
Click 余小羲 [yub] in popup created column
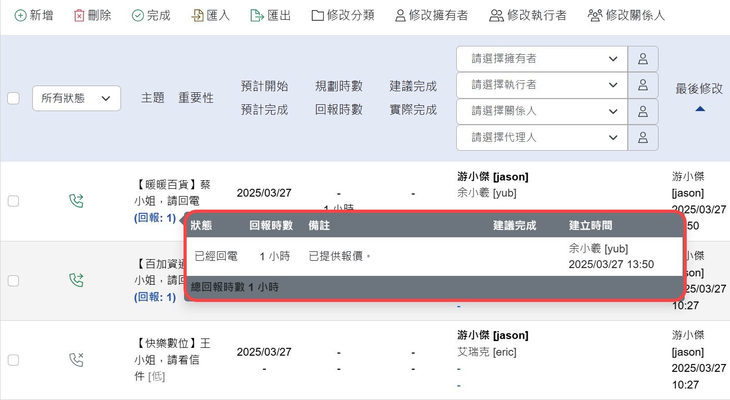599,248
